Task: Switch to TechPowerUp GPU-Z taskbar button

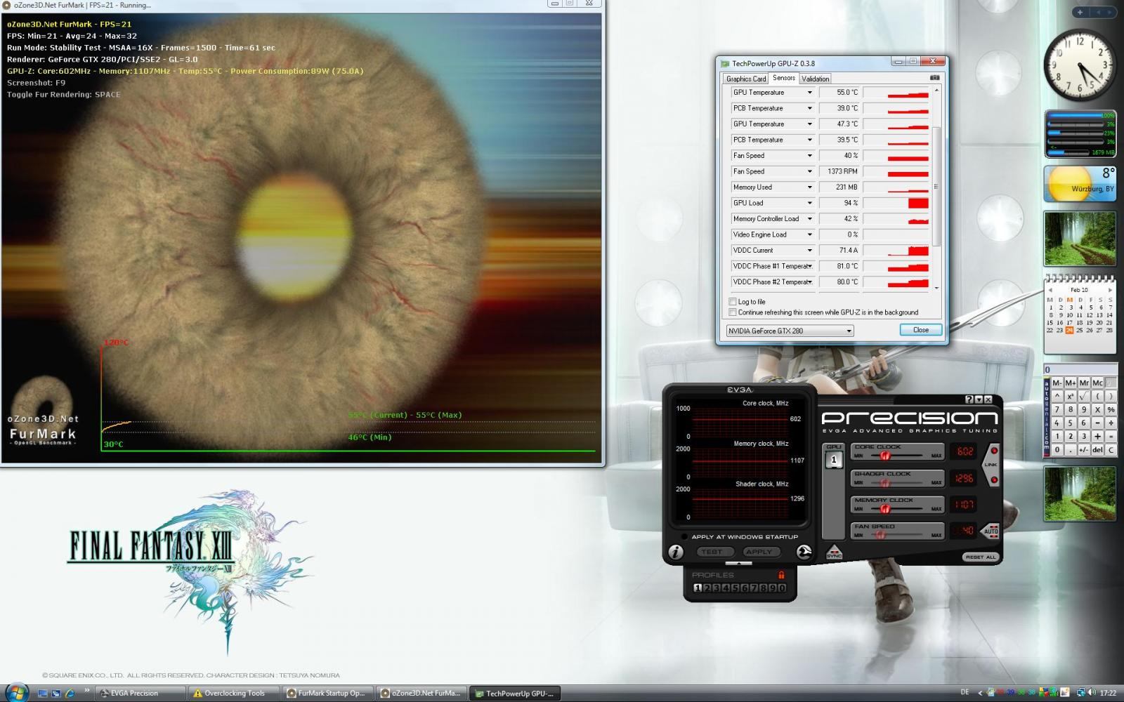Action: (x=515, y=693)
